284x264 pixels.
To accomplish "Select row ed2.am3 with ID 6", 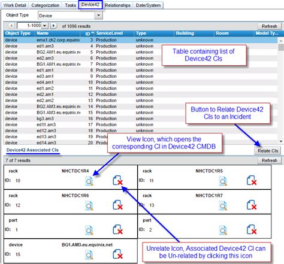I will [140, 58].
